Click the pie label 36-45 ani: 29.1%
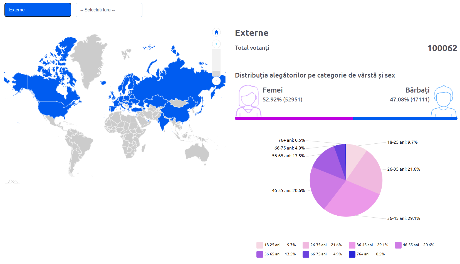This screenshot has height=264, width=460. coord(404,218)
